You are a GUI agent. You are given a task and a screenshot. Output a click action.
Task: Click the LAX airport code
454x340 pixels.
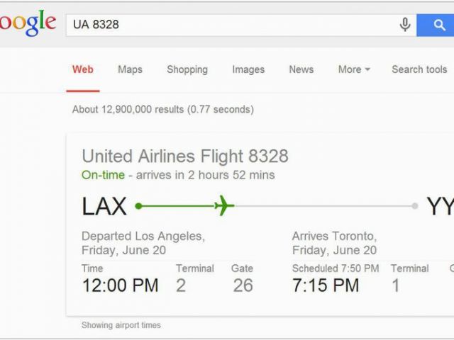104,206
